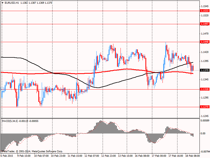Image resolution: width=210 pixels, height=158 pixels.
Task: Select the 1.1318 red price label
Action: [204, 89]
